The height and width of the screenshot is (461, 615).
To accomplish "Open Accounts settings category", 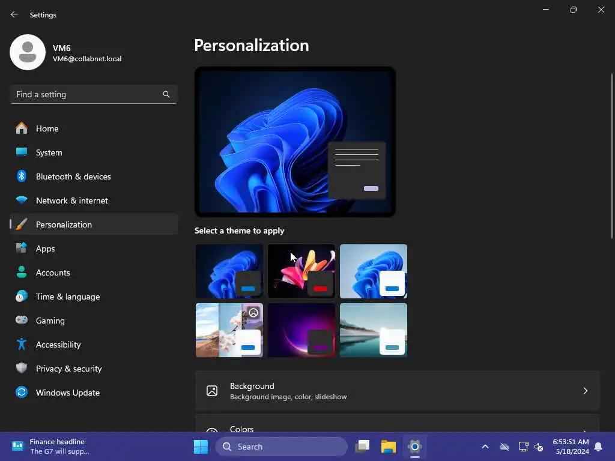I will [x=94, y=273].
